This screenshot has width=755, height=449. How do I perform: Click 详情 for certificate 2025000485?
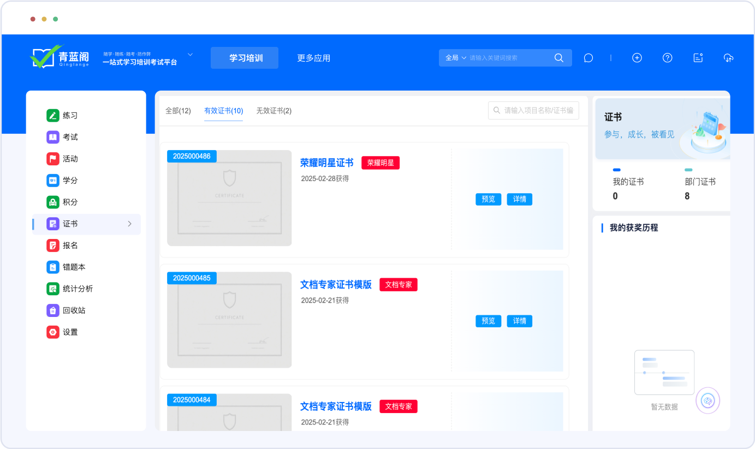[519, 321]
